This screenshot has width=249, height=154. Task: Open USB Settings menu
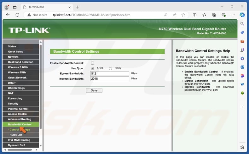coord(21,88)
